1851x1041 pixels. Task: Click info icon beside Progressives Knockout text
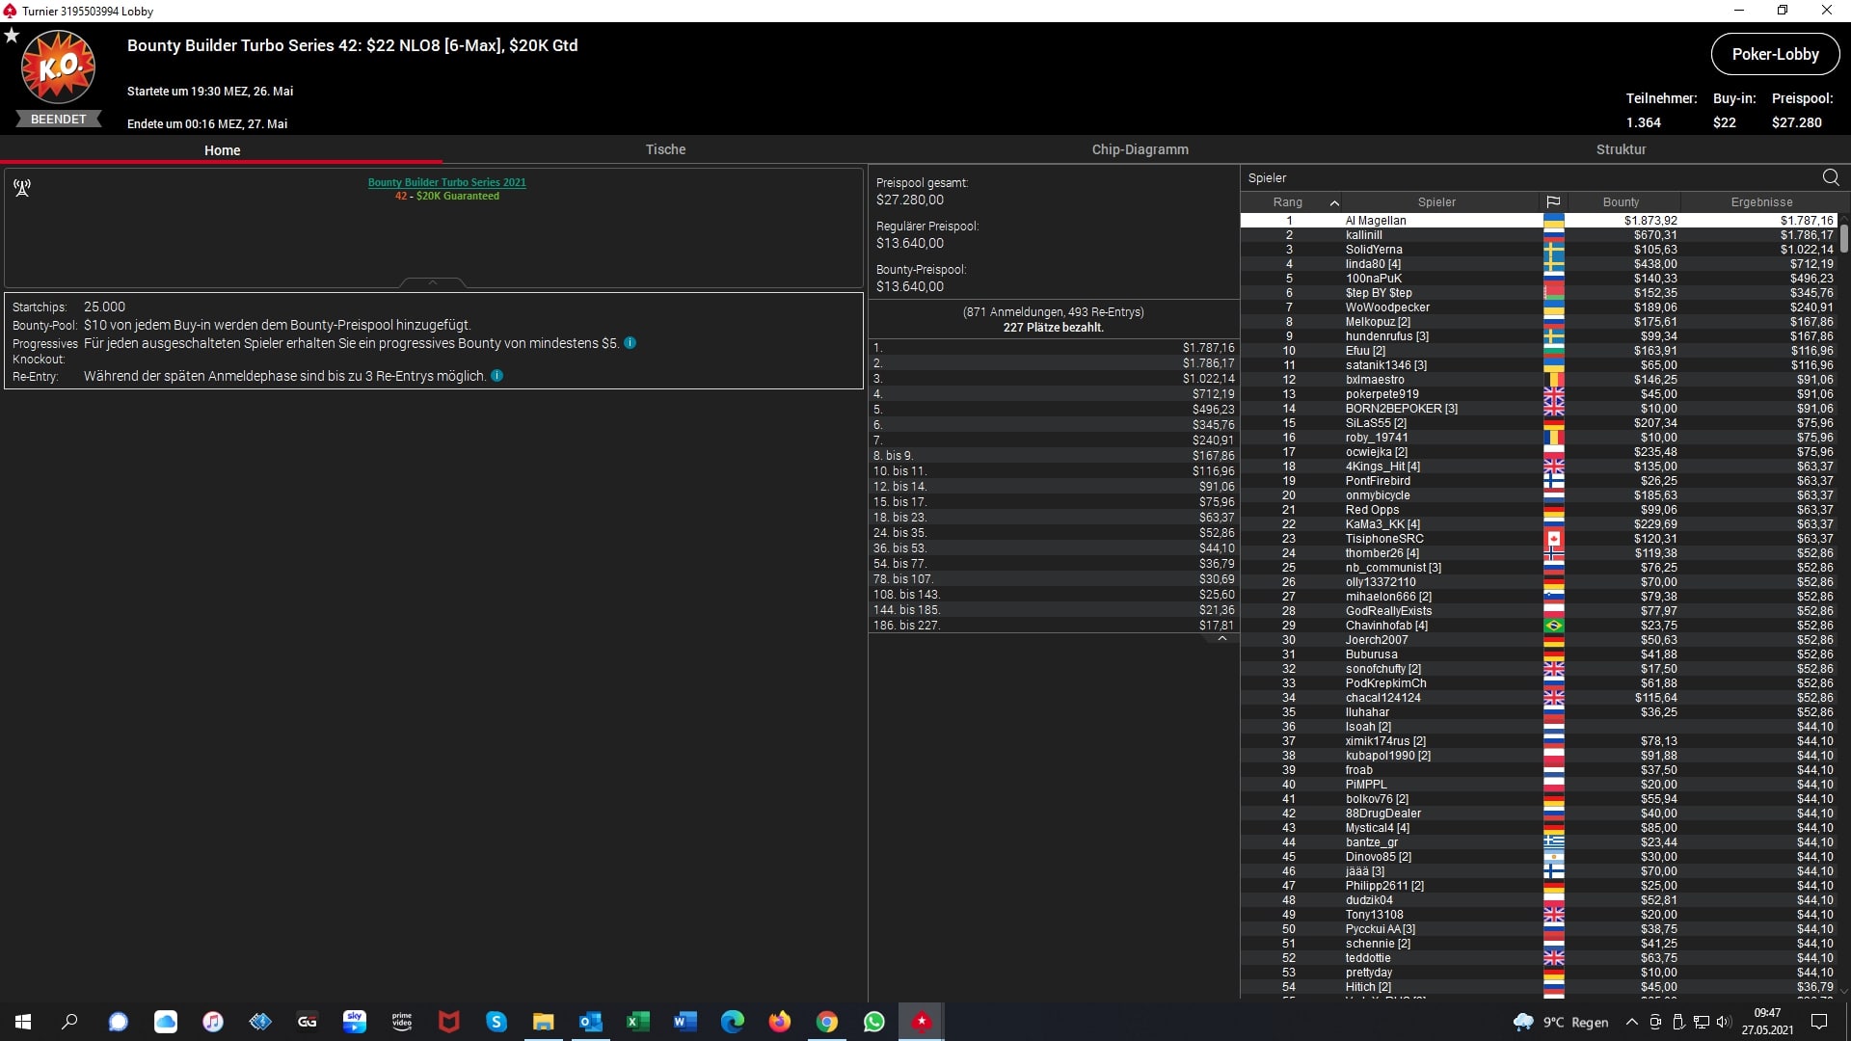tap(630, 343)
